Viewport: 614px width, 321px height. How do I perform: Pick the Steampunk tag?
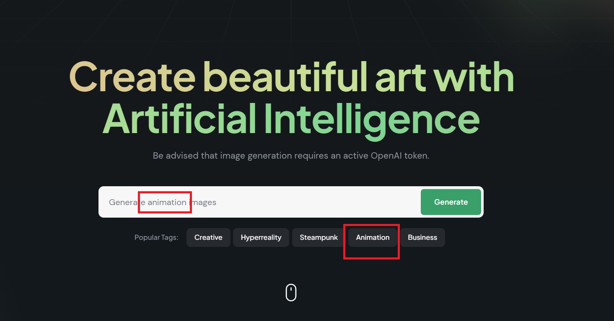319,237
